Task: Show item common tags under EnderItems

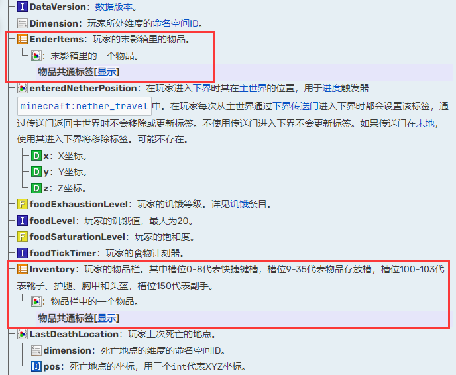Action: click(x=107, y=72)
